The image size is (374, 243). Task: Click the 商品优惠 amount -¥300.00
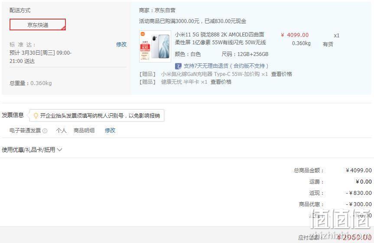[359, 204]
